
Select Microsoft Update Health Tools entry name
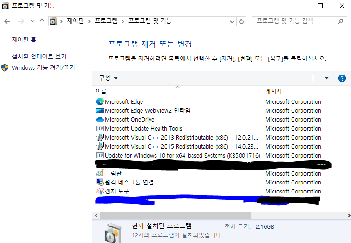[143, 128]
